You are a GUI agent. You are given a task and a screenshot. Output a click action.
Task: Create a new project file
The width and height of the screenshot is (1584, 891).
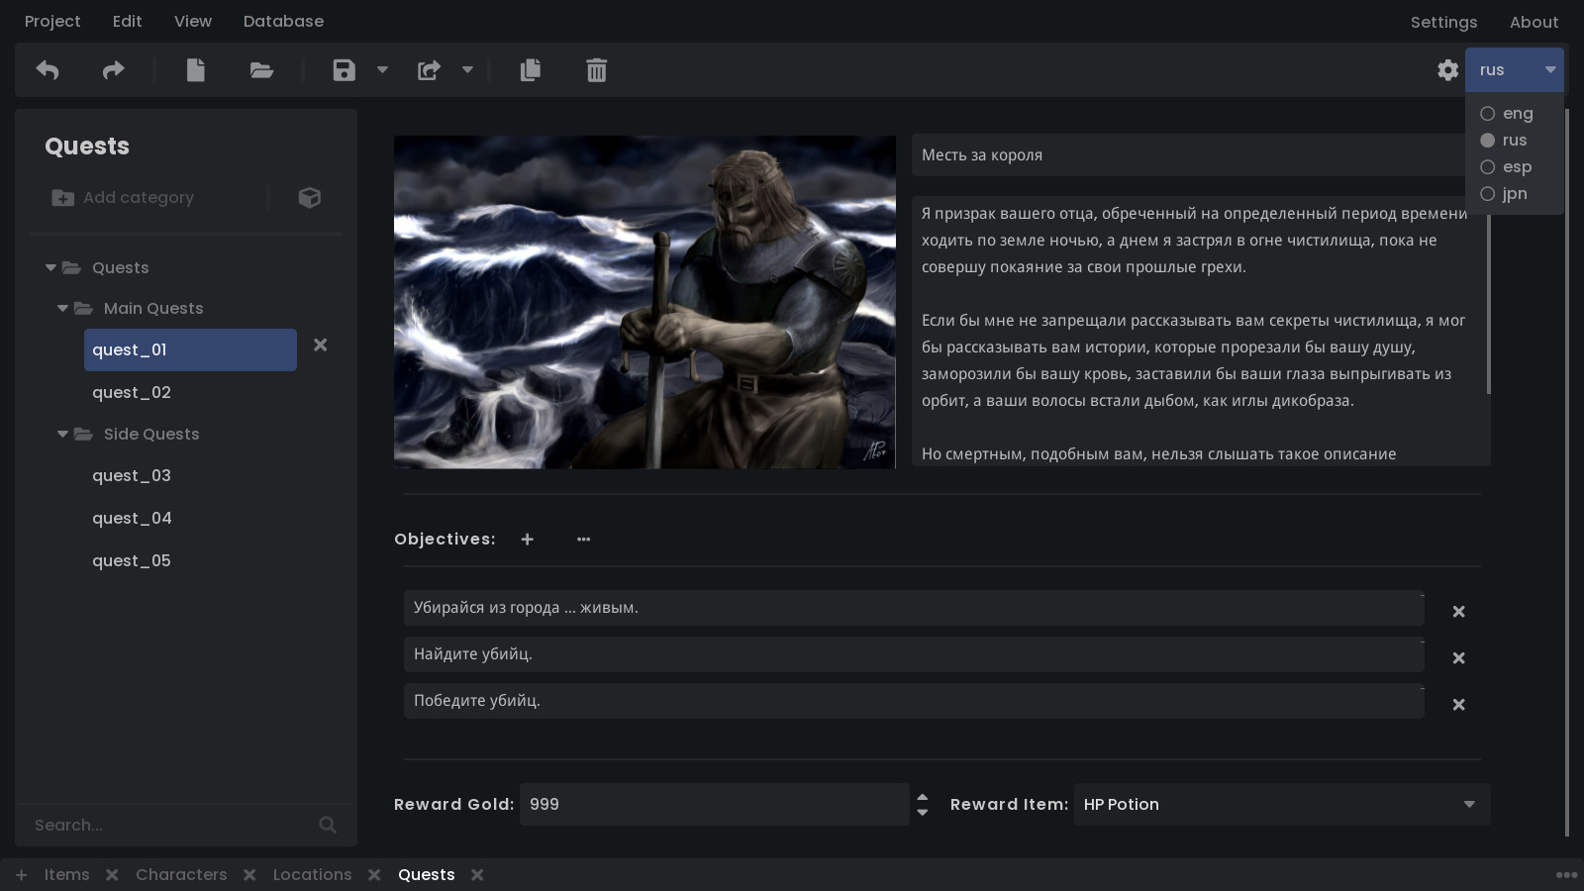click(195, 70)
